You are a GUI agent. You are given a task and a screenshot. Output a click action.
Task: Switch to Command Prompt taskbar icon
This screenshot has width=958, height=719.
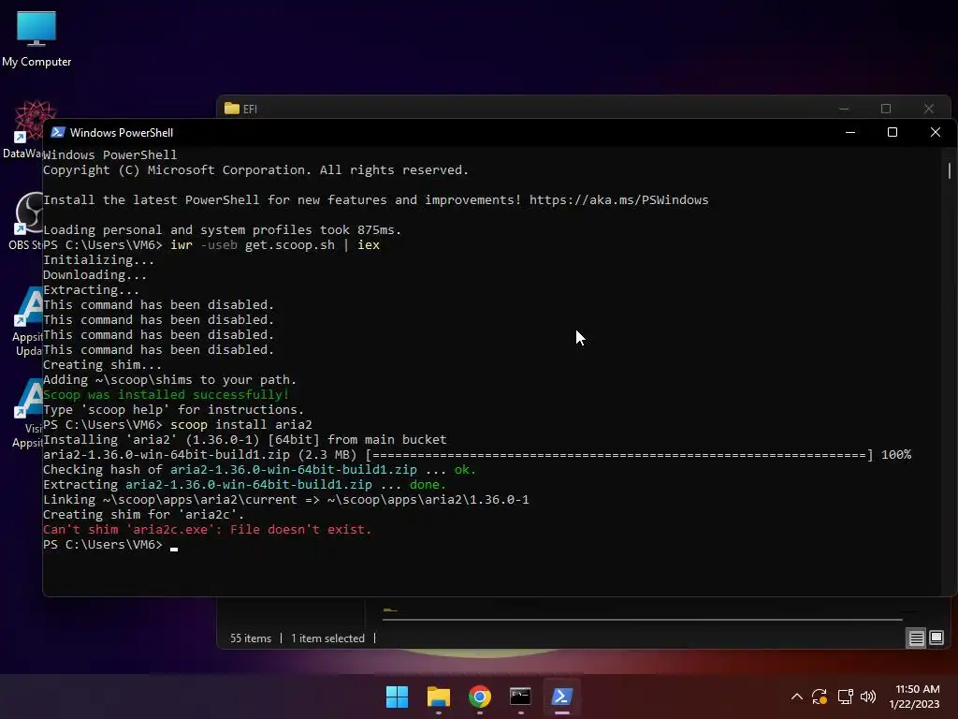click(520, 697)
